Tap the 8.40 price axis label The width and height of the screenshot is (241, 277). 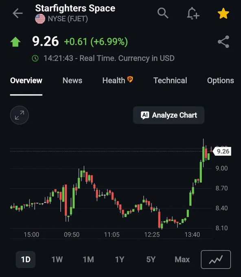(x=221, y=208)
